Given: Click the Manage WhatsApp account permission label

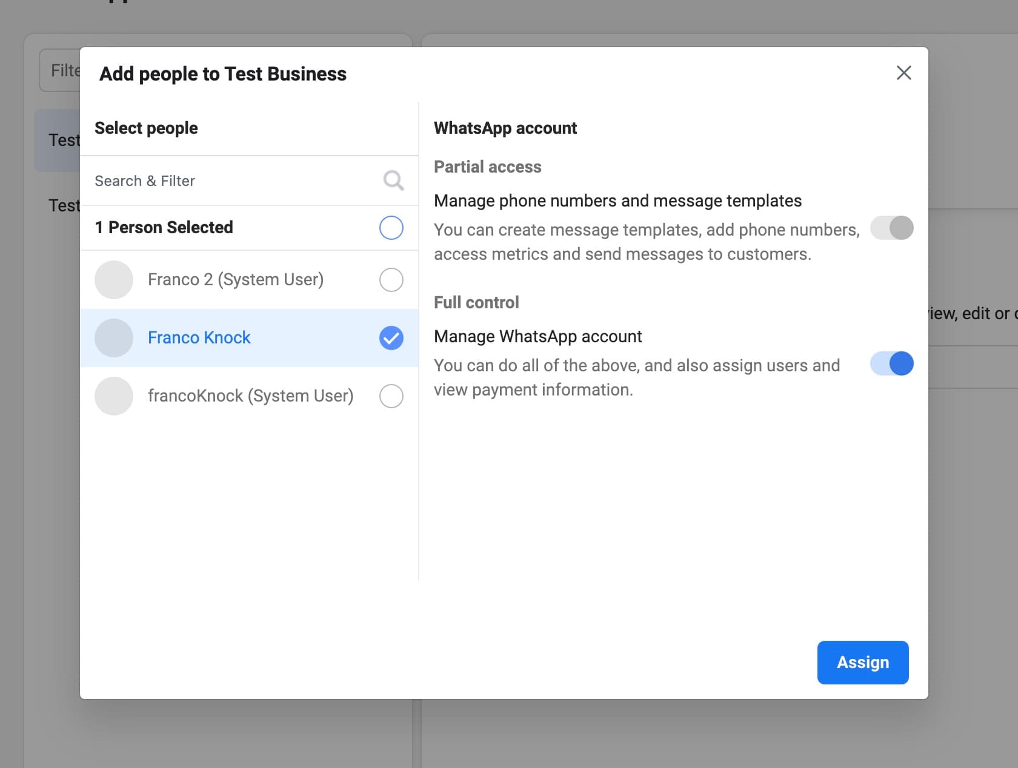Looking at the screenshot, I should click(x=538, y=336).
